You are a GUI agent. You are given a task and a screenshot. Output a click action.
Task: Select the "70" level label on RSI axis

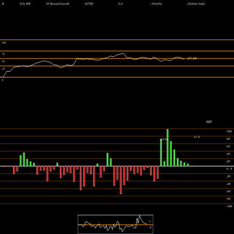pyautogui.click(x=3, y=54)
